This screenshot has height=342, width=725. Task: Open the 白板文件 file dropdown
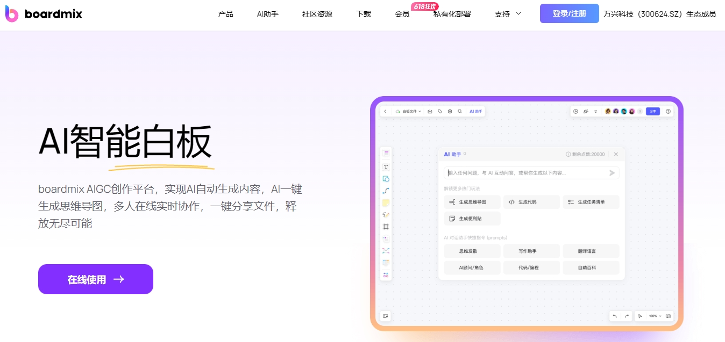tap(409, 112)
